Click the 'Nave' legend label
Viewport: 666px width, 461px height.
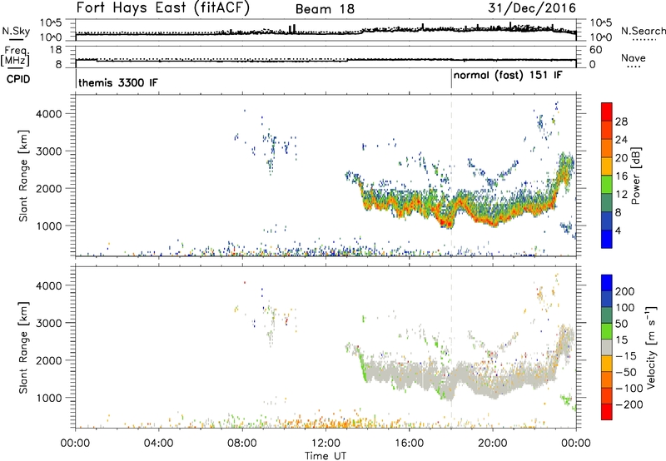(x=634, y=58)
